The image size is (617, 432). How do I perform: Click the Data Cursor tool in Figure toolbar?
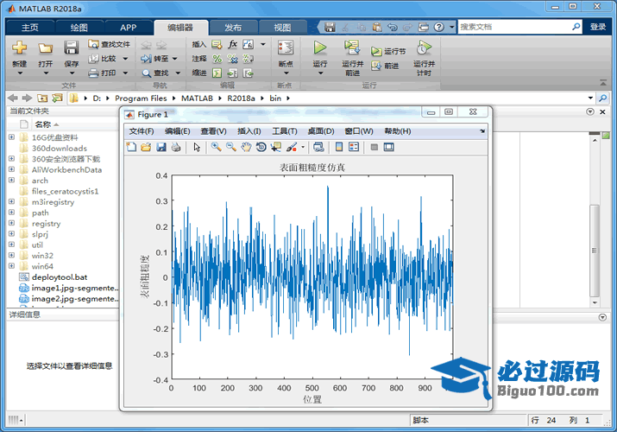pyautogui.click(x=276, y=147)
